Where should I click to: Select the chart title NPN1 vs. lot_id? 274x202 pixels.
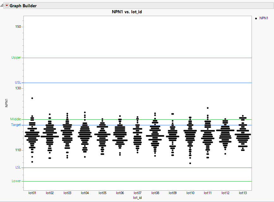[127, 12]
